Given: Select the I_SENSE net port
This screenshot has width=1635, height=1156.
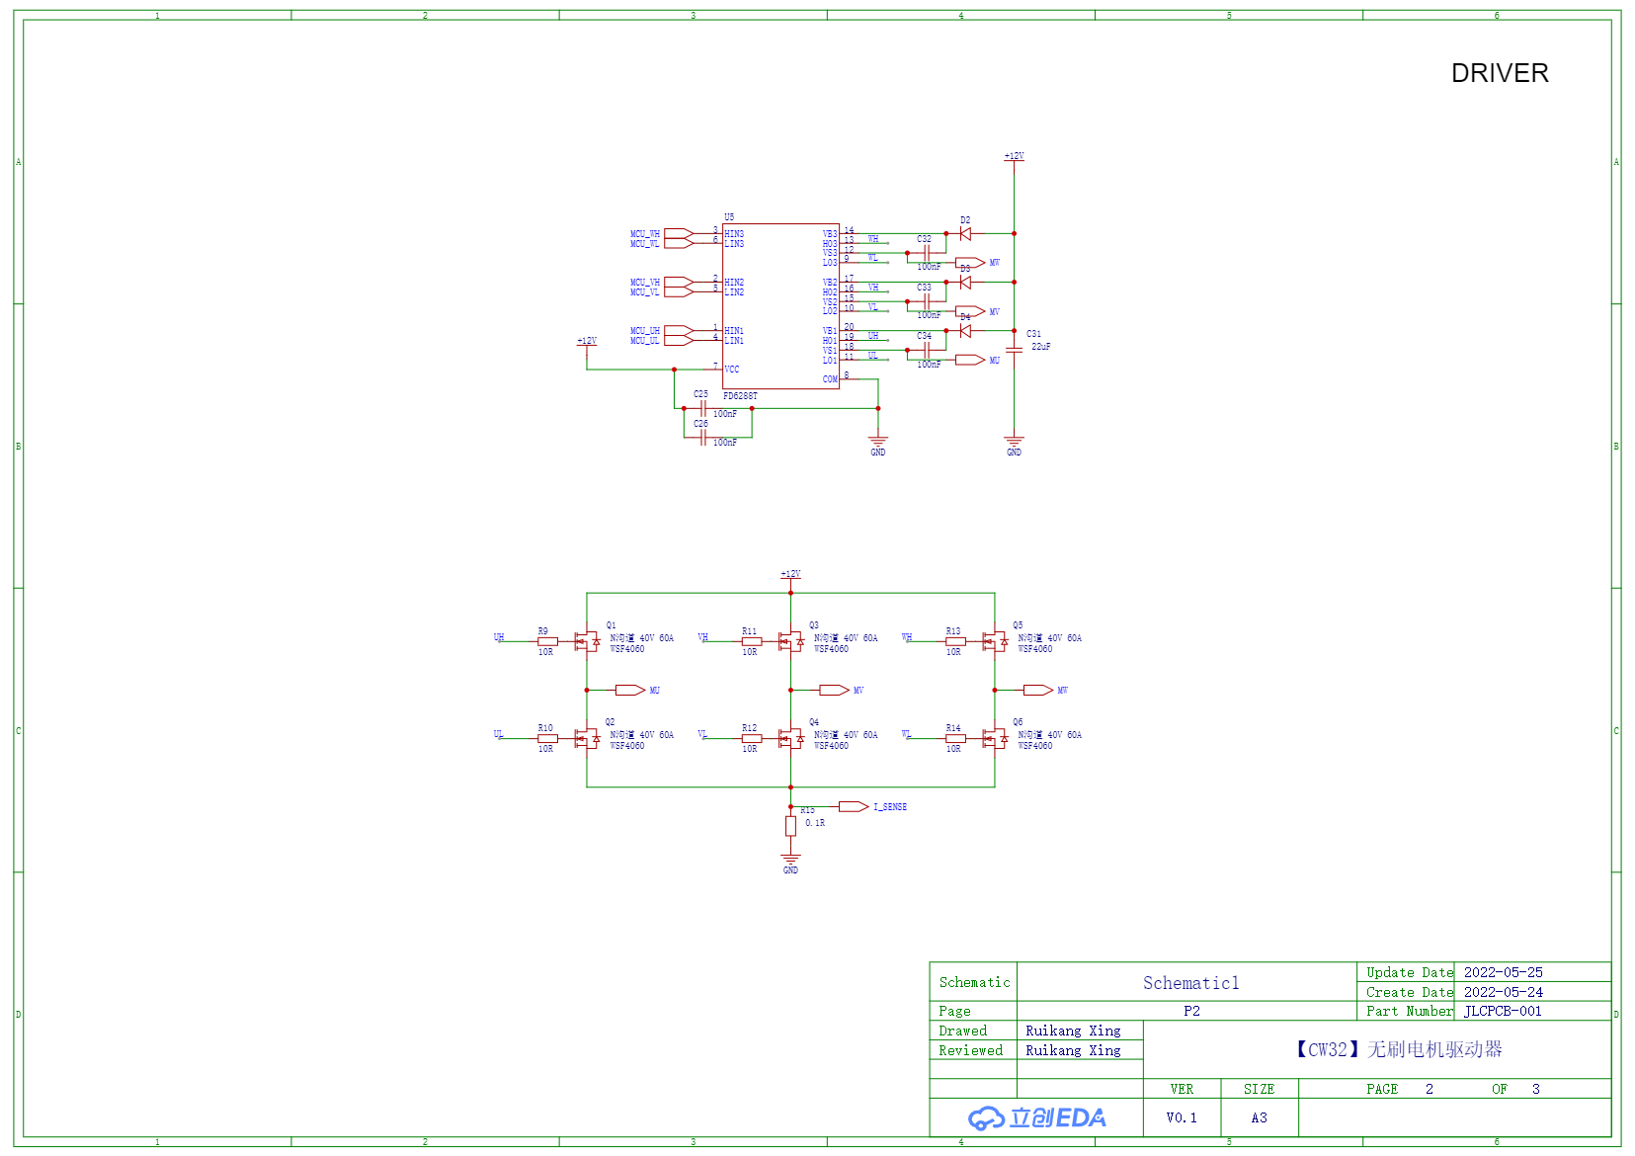Looking at the screenshot, I should point(854,807).
